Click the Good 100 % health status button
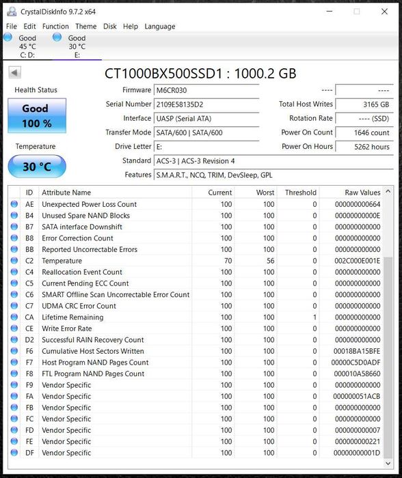The image size is (402, 478). click(x=37, y=115)
